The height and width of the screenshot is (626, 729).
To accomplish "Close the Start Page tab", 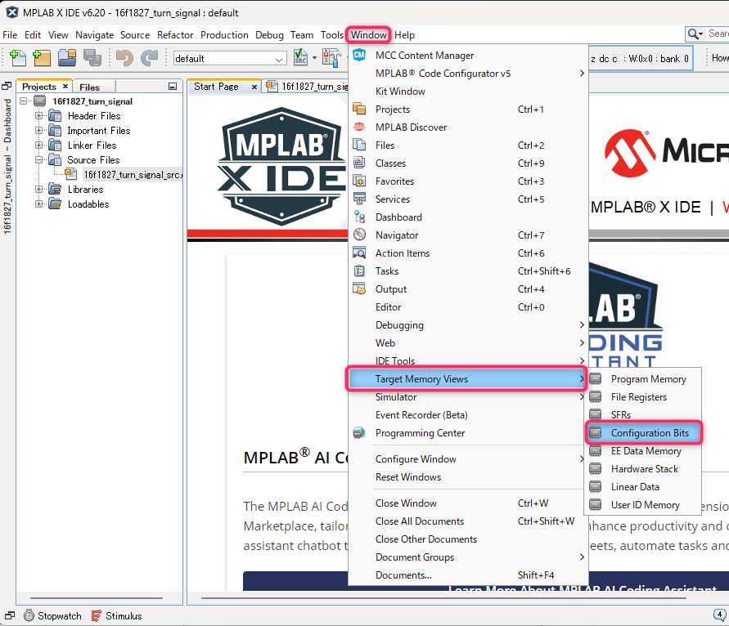I will (x=254, y=87).
